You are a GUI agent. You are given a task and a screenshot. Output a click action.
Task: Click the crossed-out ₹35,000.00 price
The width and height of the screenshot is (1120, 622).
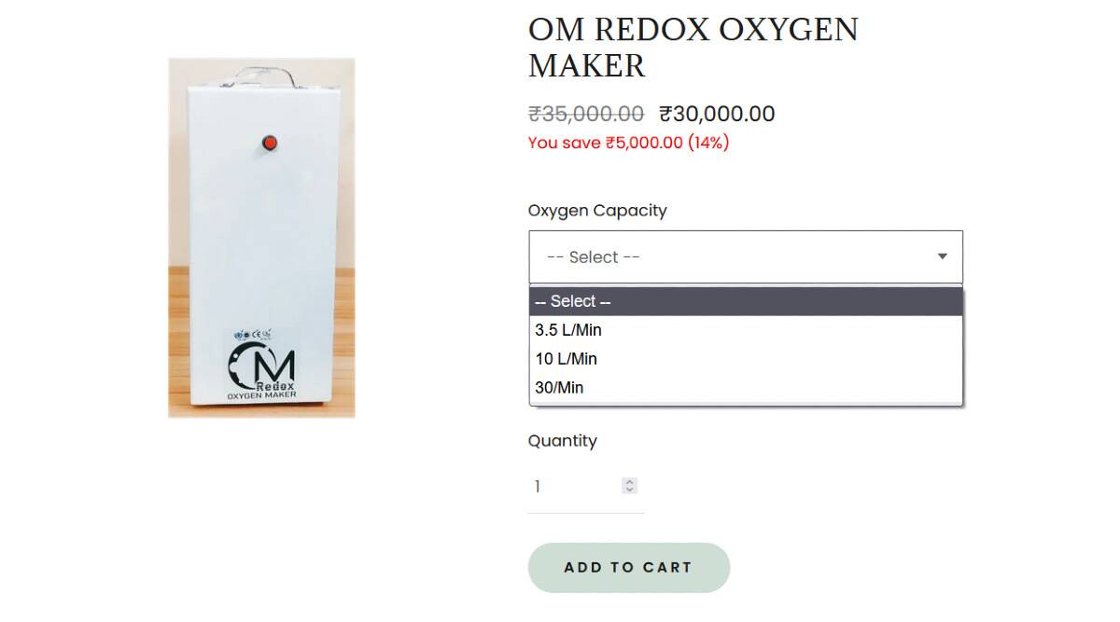coord(585,114)
